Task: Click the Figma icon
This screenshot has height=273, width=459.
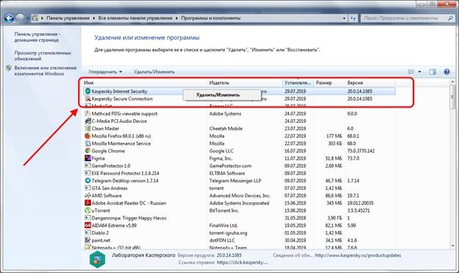Action: click(x=88, y=158)
